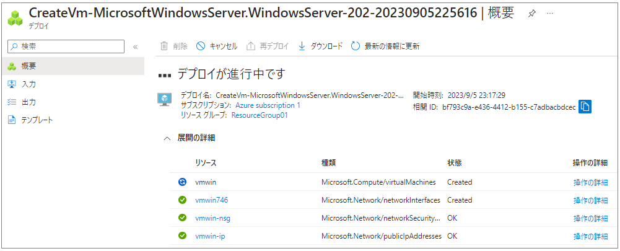
Task: Click the green cubes deployment icon in header
Action: pos(15,18)
